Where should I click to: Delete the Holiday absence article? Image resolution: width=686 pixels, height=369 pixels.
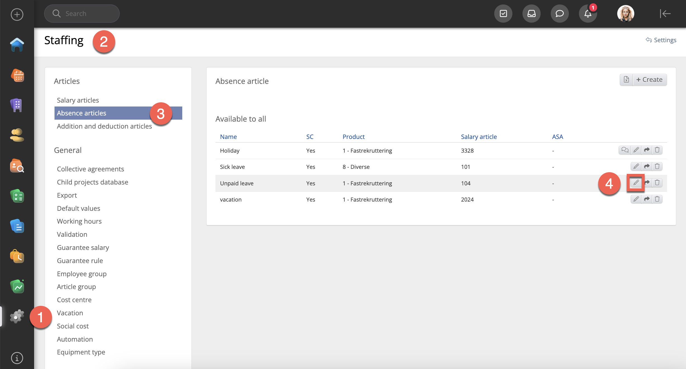(x=657, y=150)
